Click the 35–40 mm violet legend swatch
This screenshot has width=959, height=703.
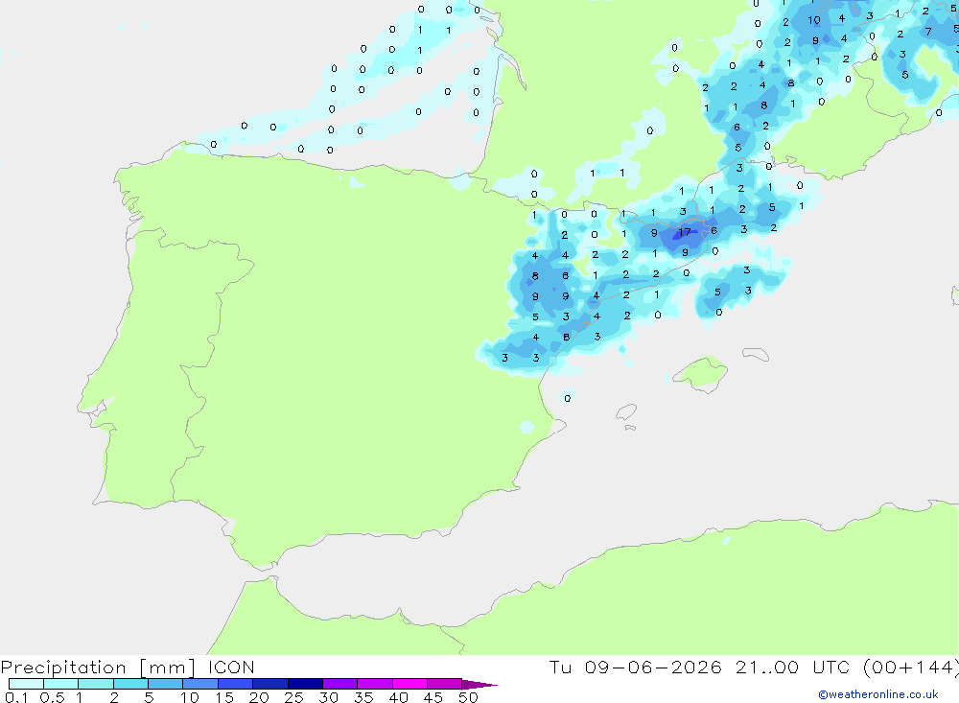click(x=374, y=684)
